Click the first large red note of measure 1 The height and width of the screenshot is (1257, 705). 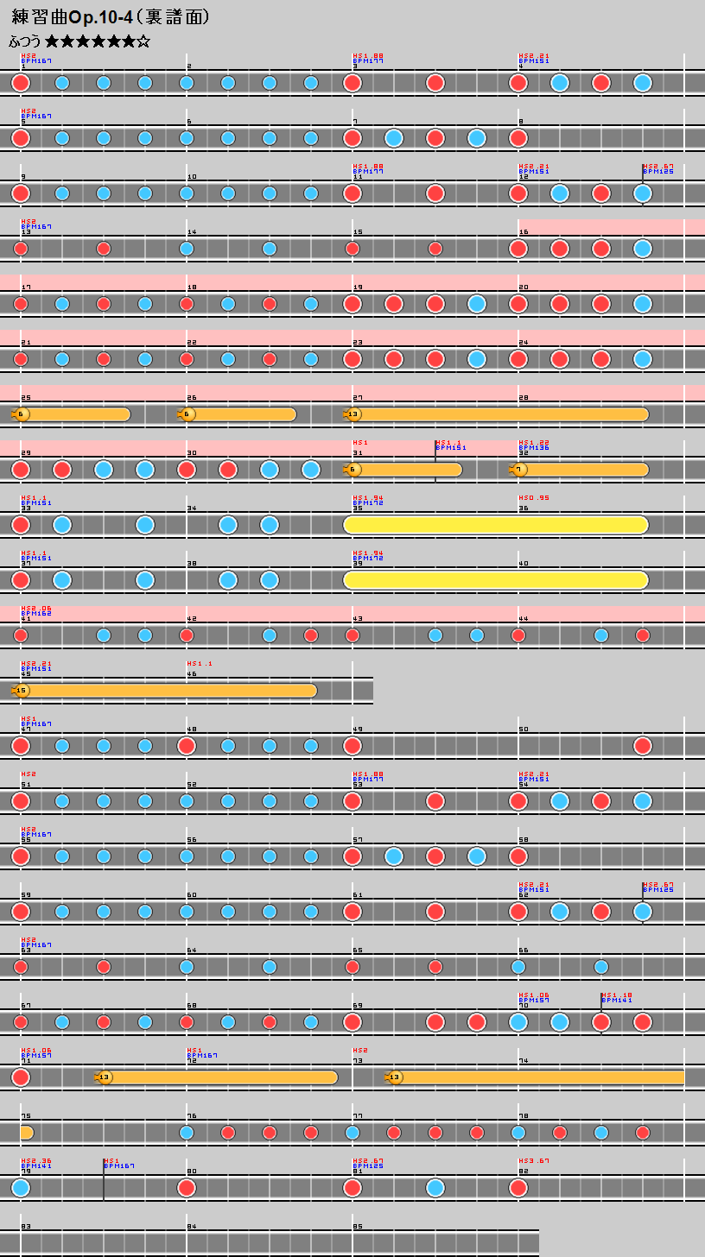coord(21,83)
